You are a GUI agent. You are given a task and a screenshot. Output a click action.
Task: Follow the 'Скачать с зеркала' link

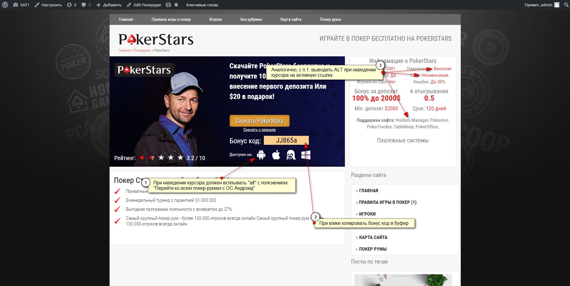(x=259, y=130)
